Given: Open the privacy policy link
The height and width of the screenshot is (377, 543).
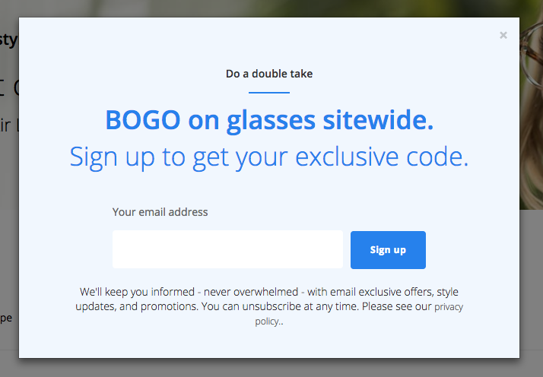Looking at the screenshot, I should click(x=448, y=307).
